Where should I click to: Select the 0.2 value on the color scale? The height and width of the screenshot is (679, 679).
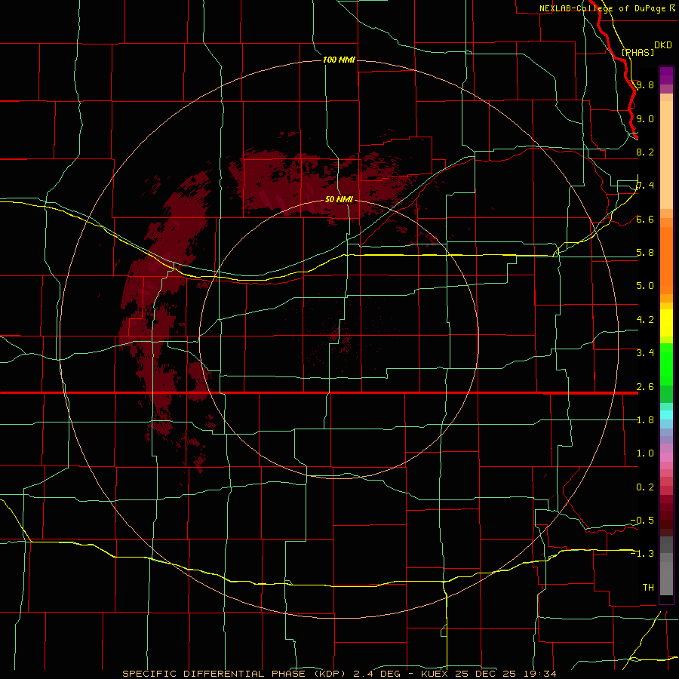[645, 487]
